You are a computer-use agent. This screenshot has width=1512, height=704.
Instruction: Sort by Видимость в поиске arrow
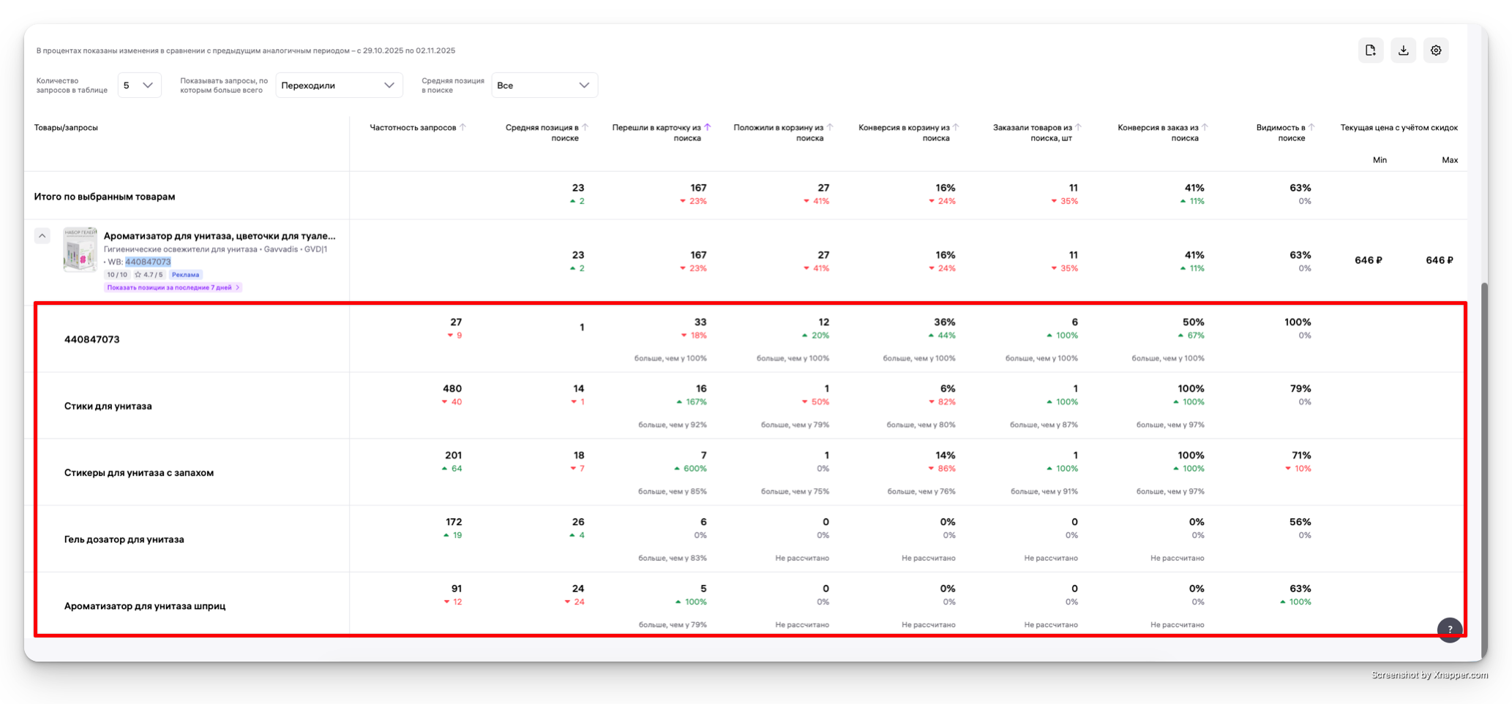tap(1311, 127)
